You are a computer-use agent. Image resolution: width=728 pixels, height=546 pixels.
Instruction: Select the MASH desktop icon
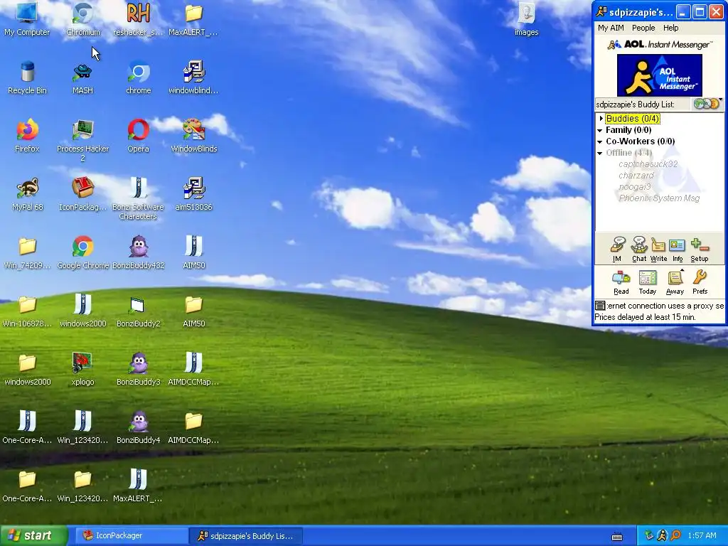tap(82, 77)
